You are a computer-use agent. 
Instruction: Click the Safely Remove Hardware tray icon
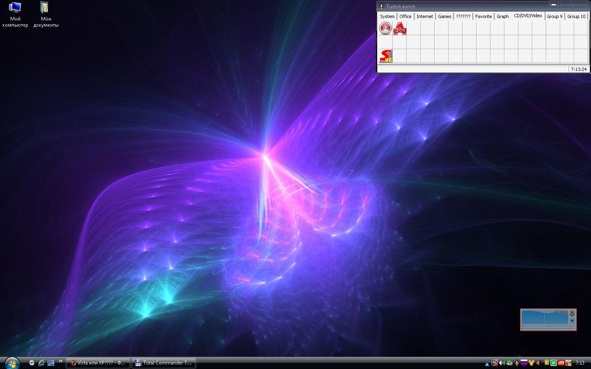click(509, 363)
